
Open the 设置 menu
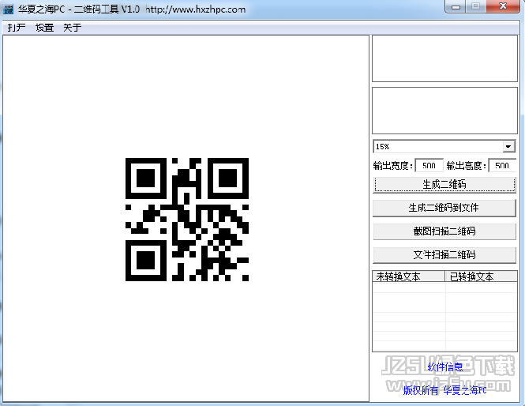44,28
